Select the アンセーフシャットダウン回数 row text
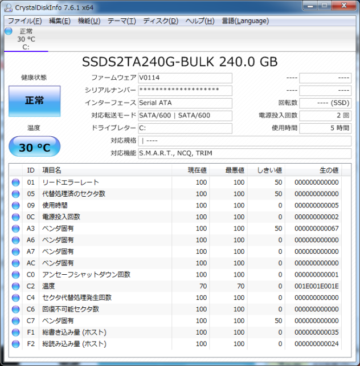 click(86, 275)
